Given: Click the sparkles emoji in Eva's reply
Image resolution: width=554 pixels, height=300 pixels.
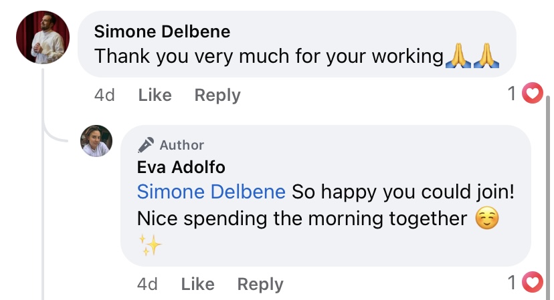Looking at the screenshot, I should pyautogui.click(x=151, y=246).
